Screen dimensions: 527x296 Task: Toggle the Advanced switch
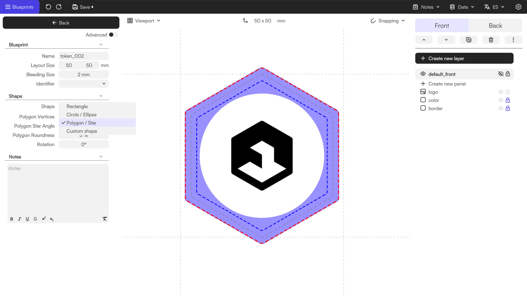113,35
